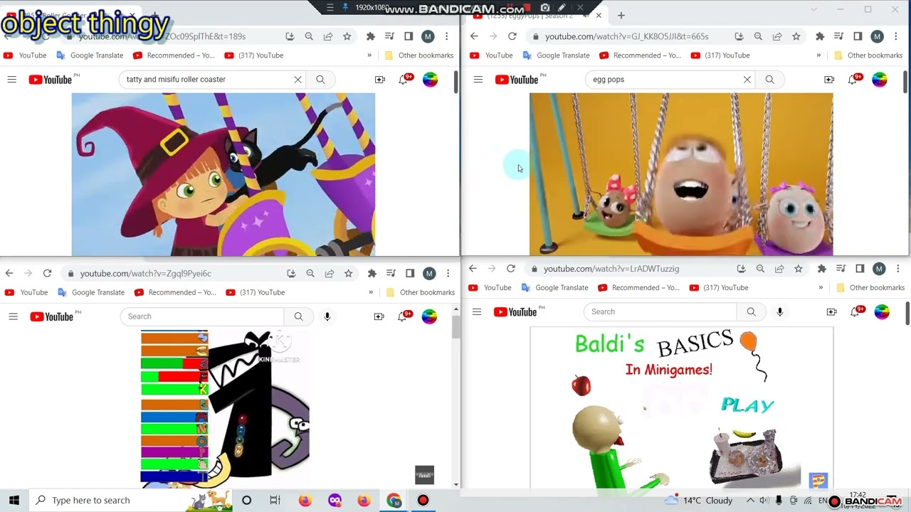This screenshot has width=911, height=512.
Task: Expand bookmarks overflow chevron in Zgql9Pyei6c window
Action: (x=371, y=292)
